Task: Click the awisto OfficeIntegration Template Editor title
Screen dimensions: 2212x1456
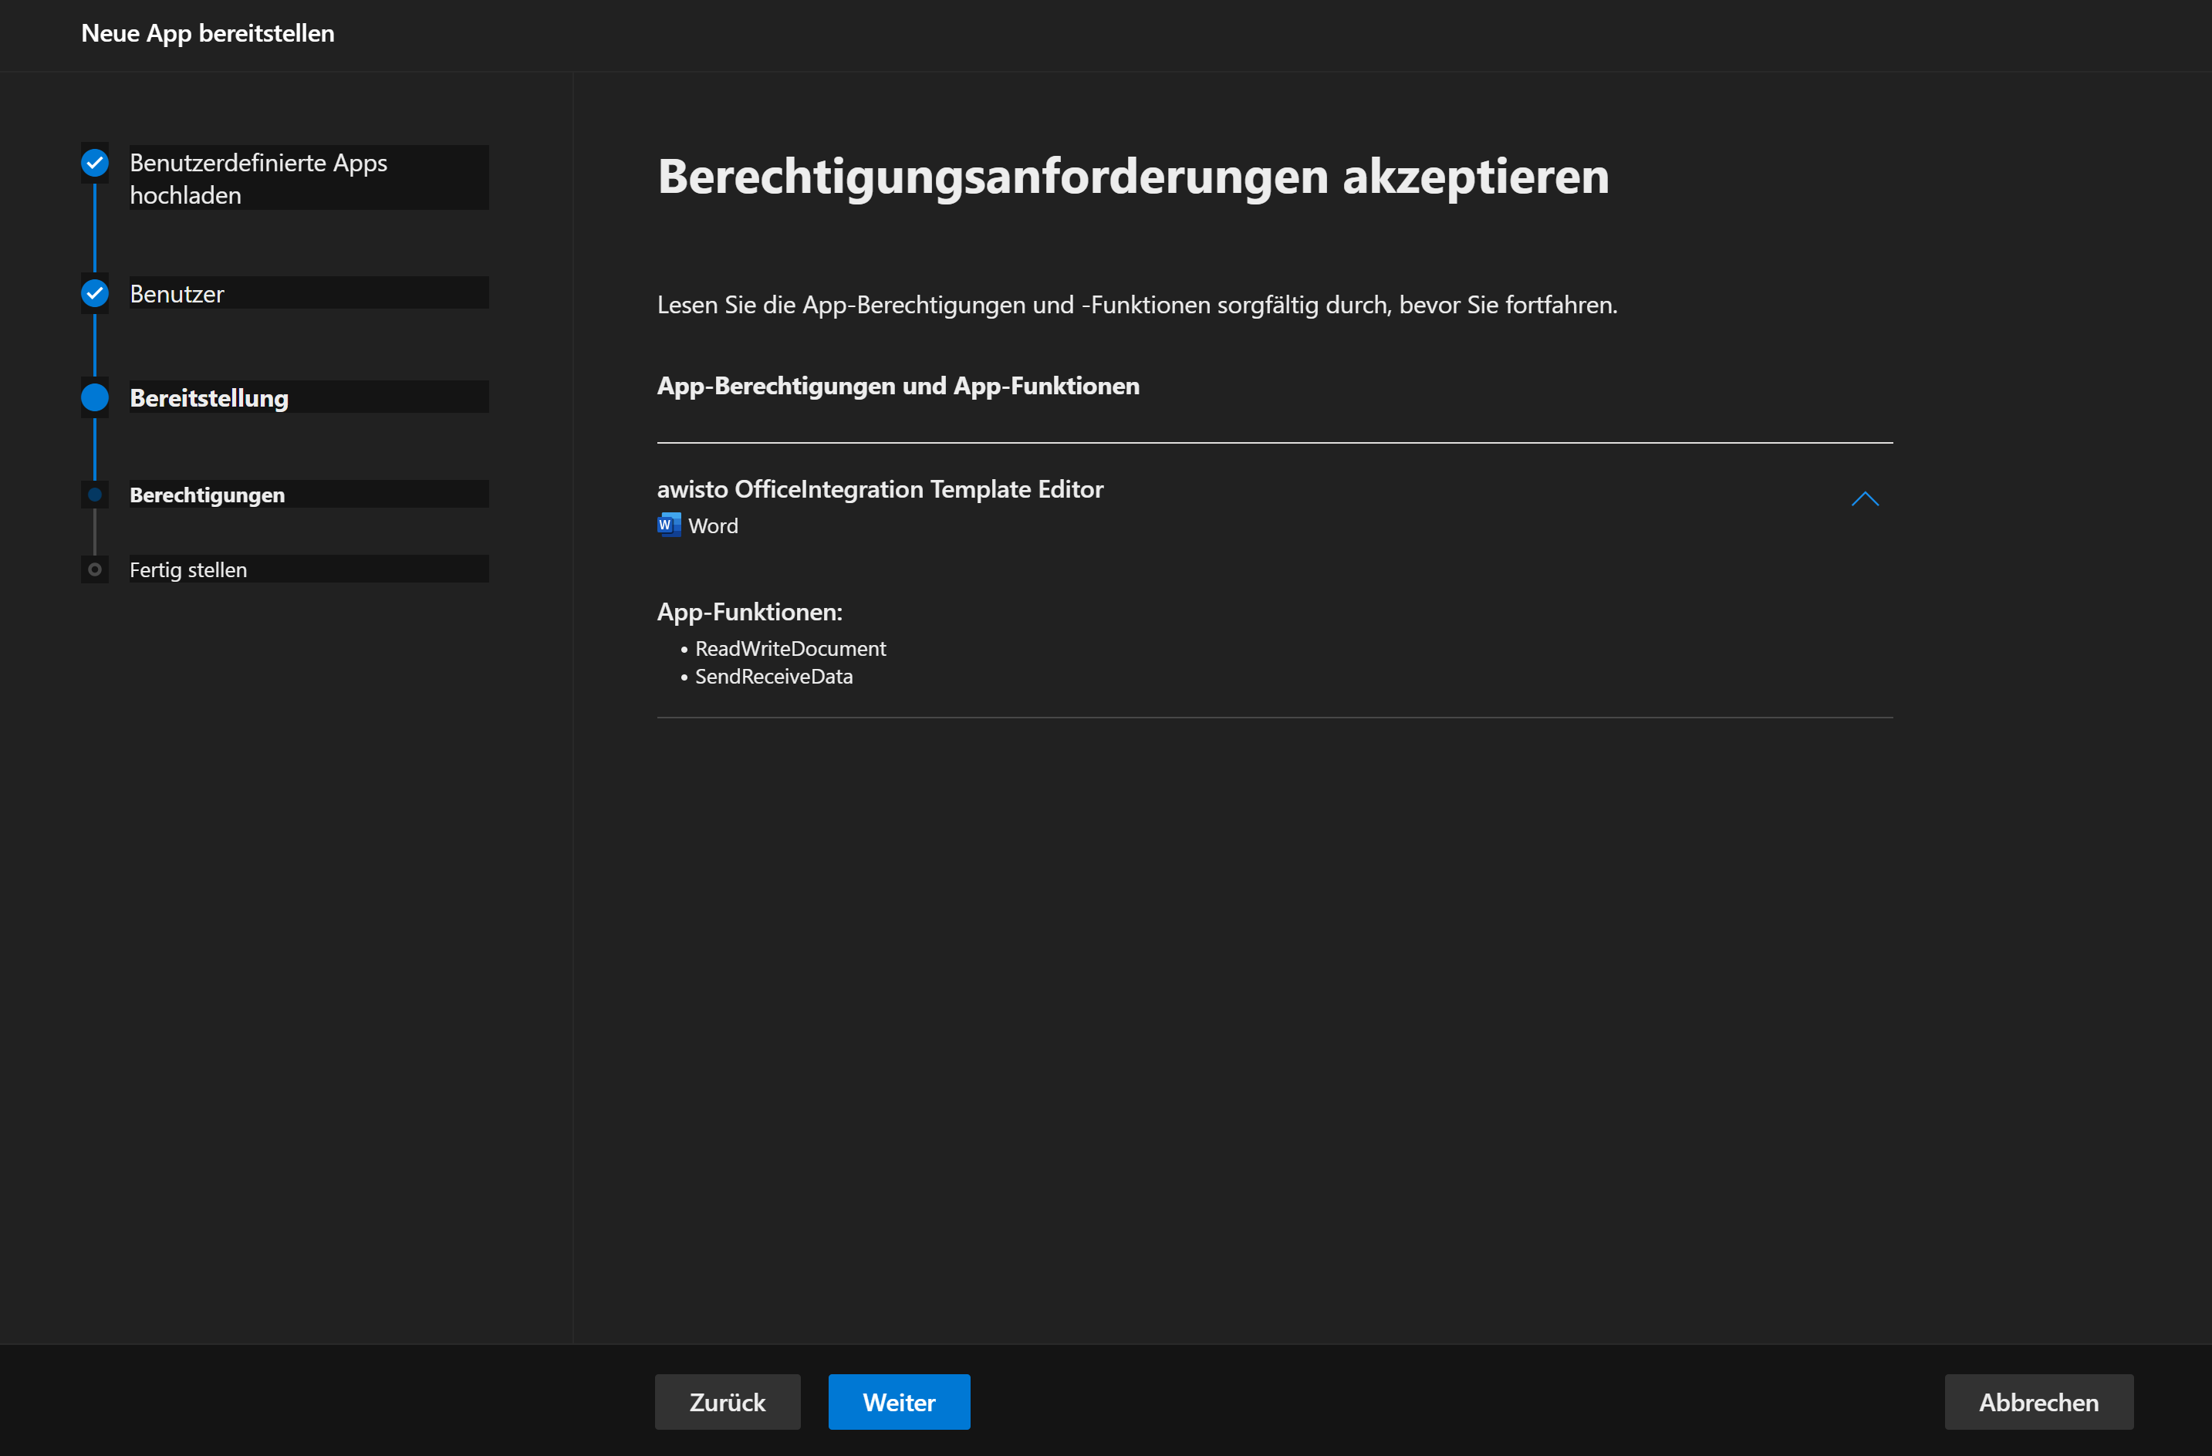Action: click(880, 489)
